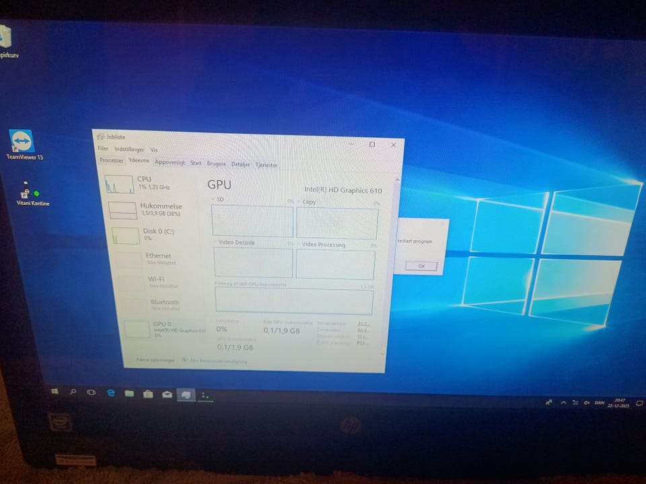646x484 pixels.
Task: Open the Action Center notification icon
Action: coord(639,403)
